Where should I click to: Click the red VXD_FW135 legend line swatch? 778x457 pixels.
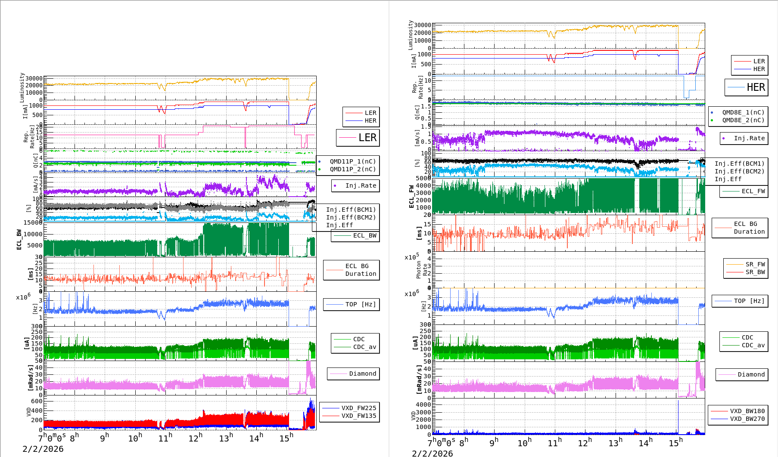(x=331, y=416)
